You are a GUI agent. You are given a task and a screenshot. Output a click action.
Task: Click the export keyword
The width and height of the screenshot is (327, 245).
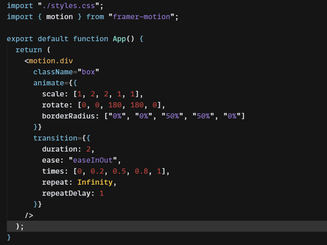pyautogui.click(x=20, y=39)
